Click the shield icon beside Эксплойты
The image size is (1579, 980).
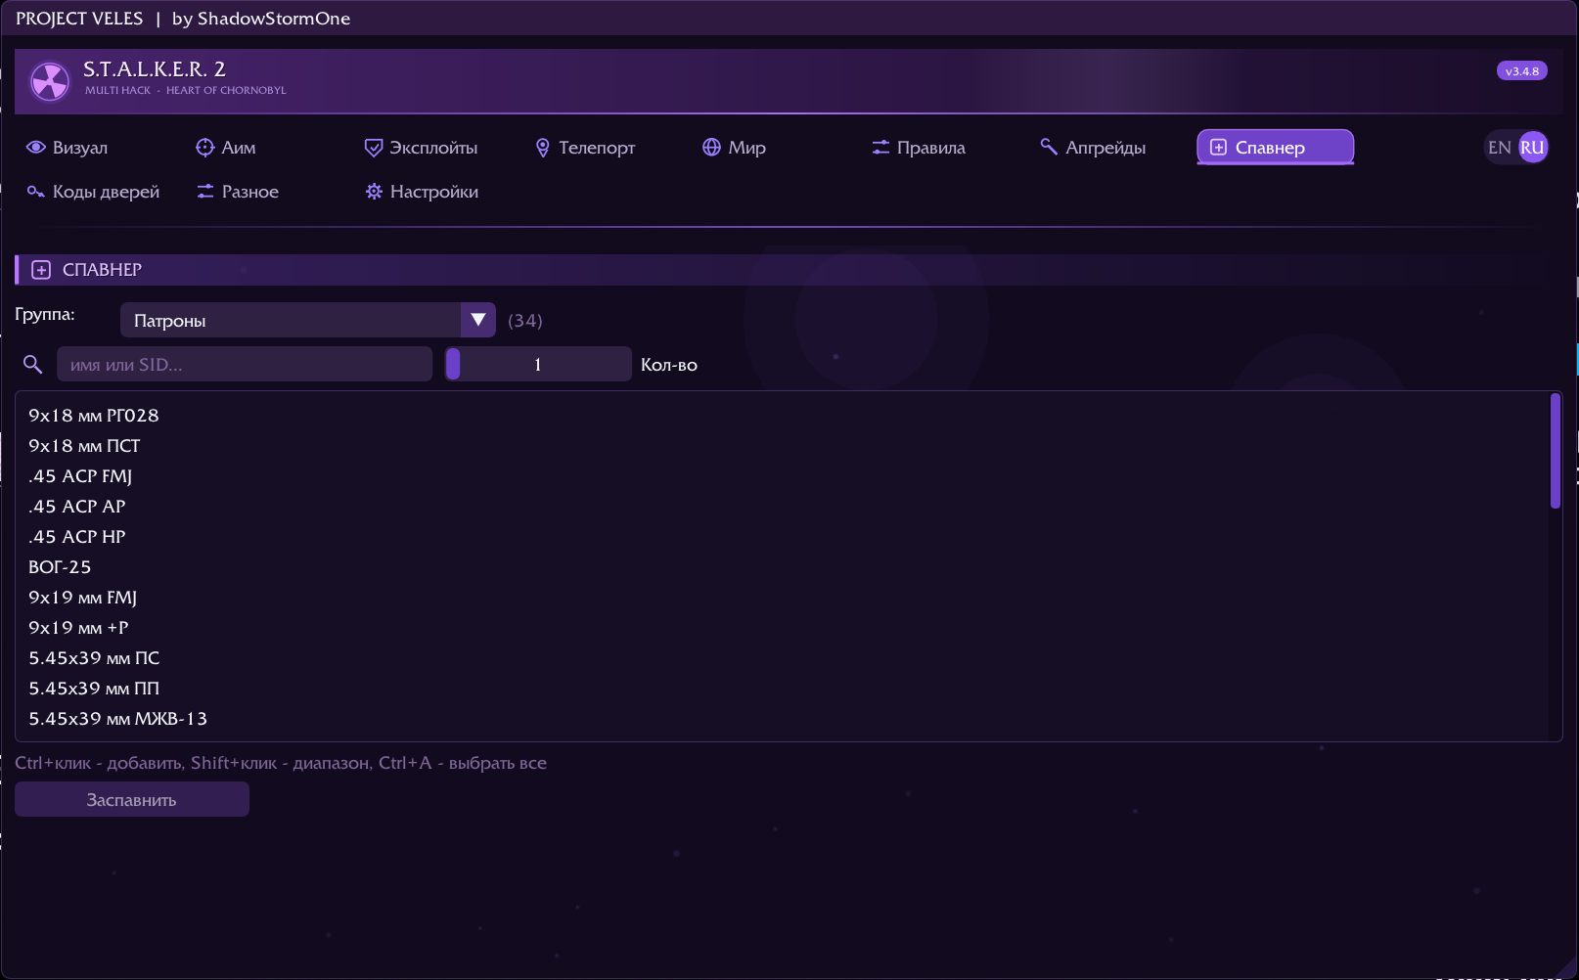coord(373,148)
